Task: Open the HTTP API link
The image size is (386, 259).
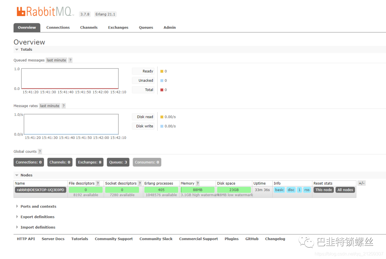Action: coord(26,239)
